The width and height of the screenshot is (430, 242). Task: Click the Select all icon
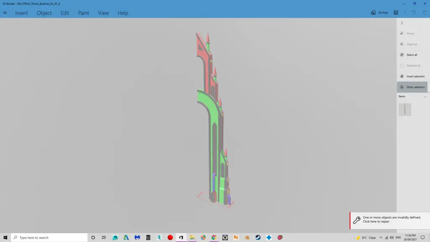[x=402, y=55]
